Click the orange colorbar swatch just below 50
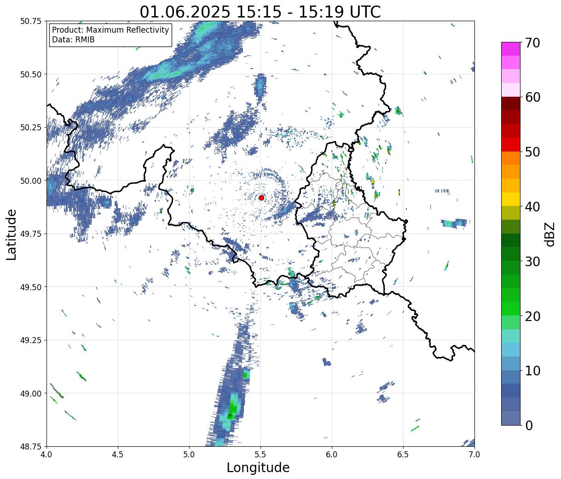Viewport: 561px width, 479px height. click(511, 158)
